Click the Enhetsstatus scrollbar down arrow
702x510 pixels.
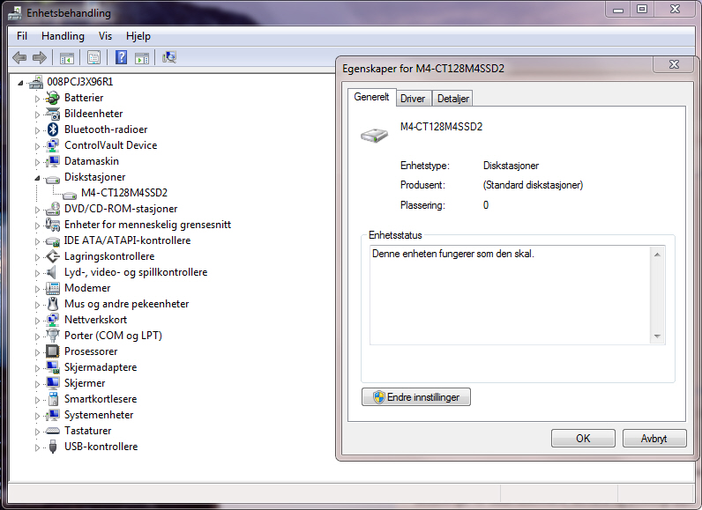pos(657,336)
